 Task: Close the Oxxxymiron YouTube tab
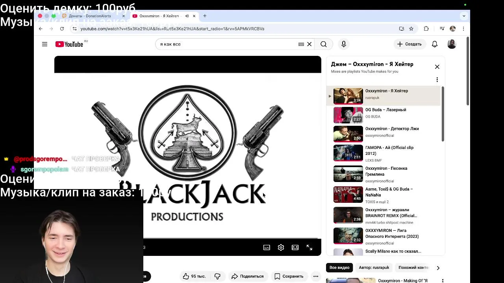[194, 16]
